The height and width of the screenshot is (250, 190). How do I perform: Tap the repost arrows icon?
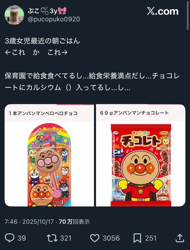click(52, 238)
